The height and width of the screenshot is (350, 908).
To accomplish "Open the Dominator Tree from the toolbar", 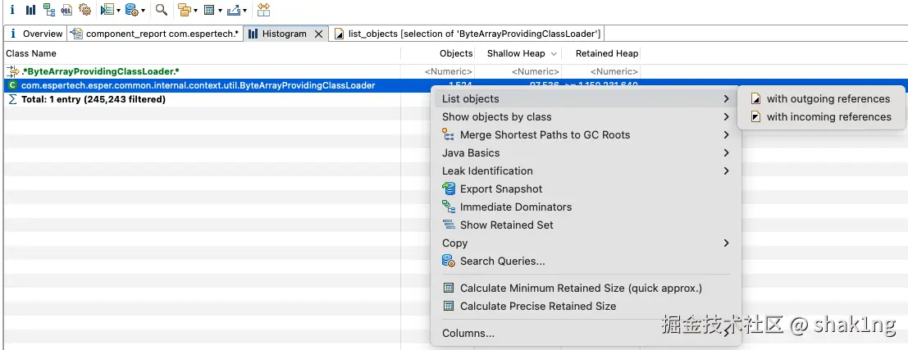I will tap(49, 10).
